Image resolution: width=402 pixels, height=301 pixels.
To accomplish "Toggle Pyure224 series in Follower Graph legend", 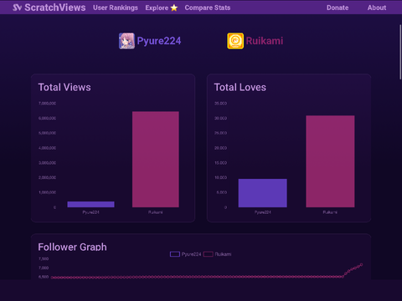I will 186,254.
